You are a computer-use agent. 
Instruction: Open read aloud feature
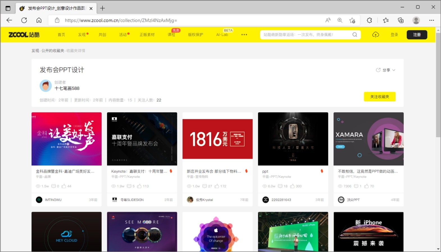(328, 20)
